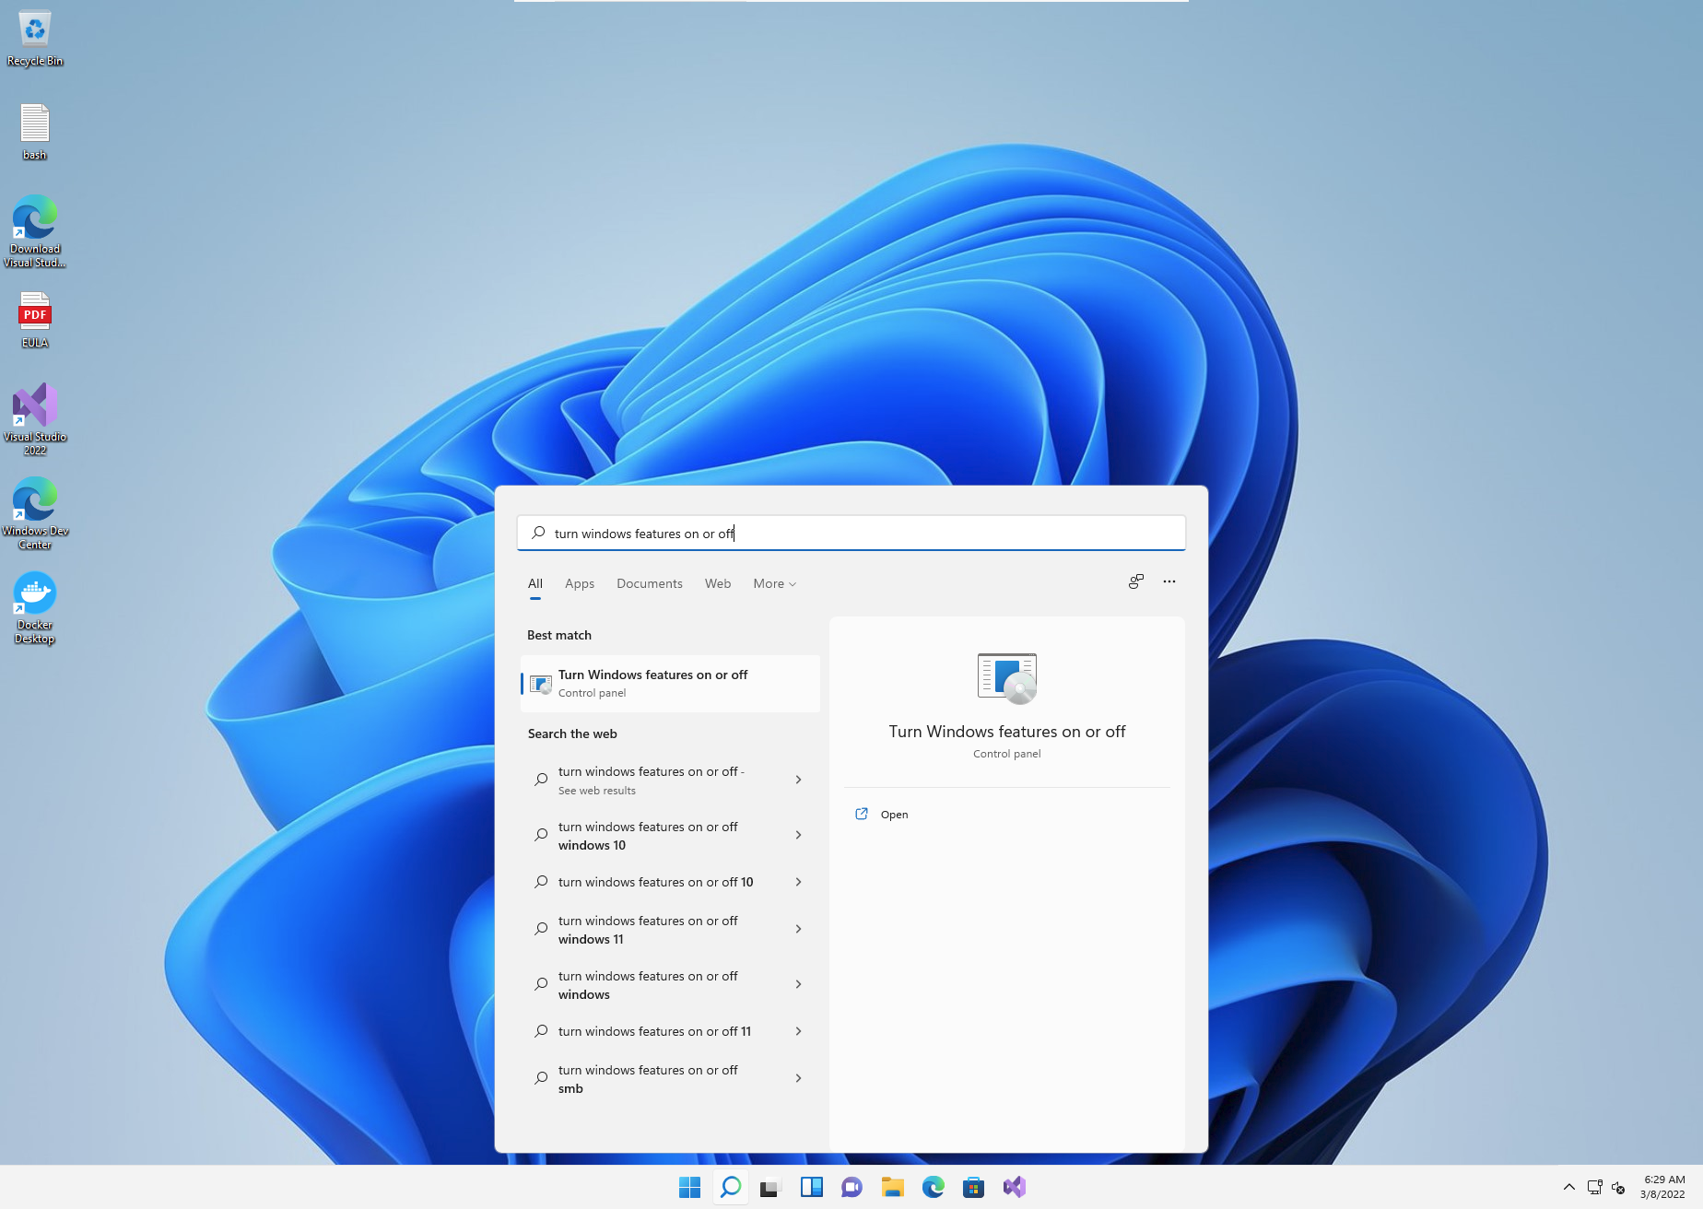This screenshot has height=1209, width=1703.
Task: Open Visual Studio 2022 from the desktop
Action: point(34,404)
